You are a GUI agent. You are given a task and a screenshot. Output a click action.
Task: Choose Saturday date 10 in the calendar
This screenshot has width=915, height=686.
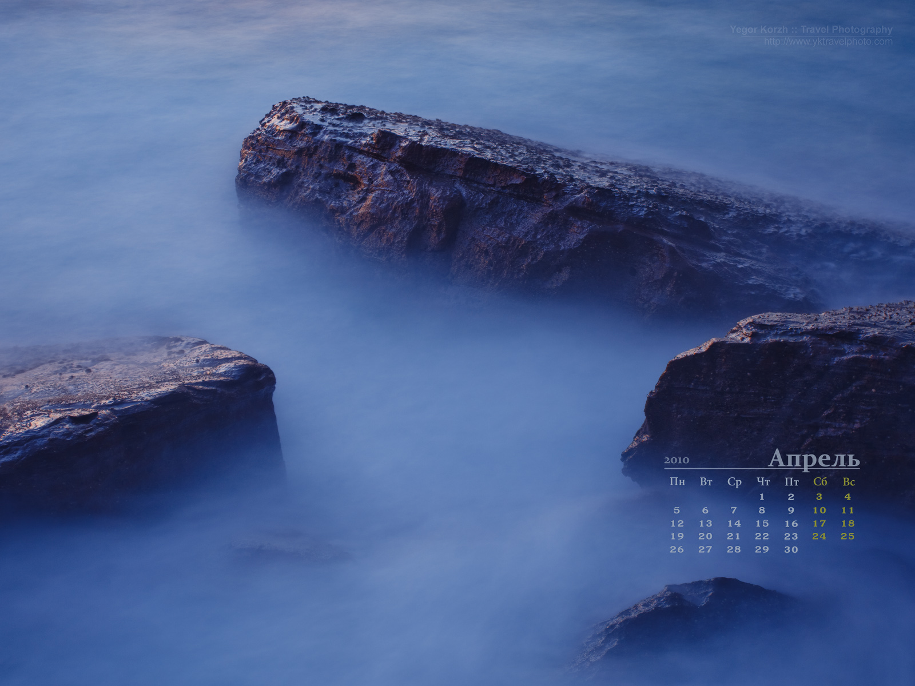(x=819, y=510)
